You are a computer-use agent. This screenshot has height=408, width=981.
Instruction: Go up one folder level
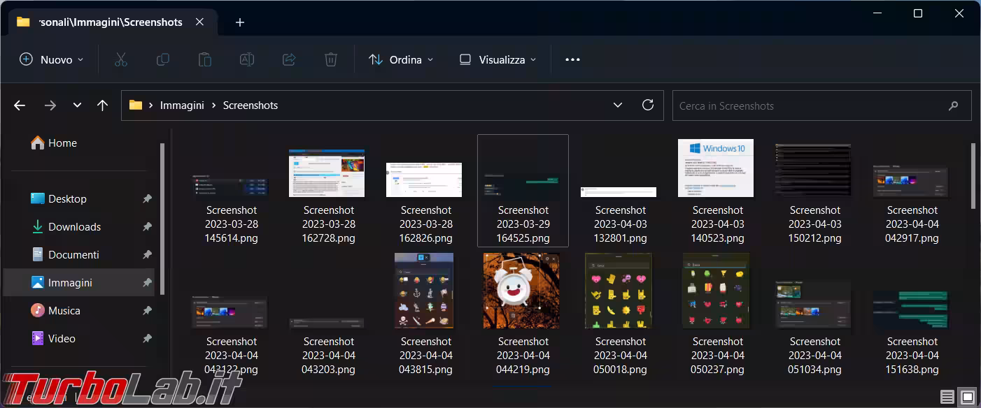103,105
